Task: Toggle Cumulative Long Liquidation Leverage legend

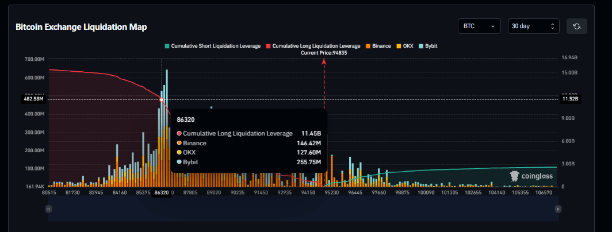Action: (316, 45)
